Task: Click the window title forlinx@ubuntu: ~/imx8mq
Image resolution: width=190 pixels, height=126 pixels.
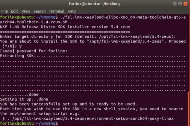Action: click(x=94, y=4)
